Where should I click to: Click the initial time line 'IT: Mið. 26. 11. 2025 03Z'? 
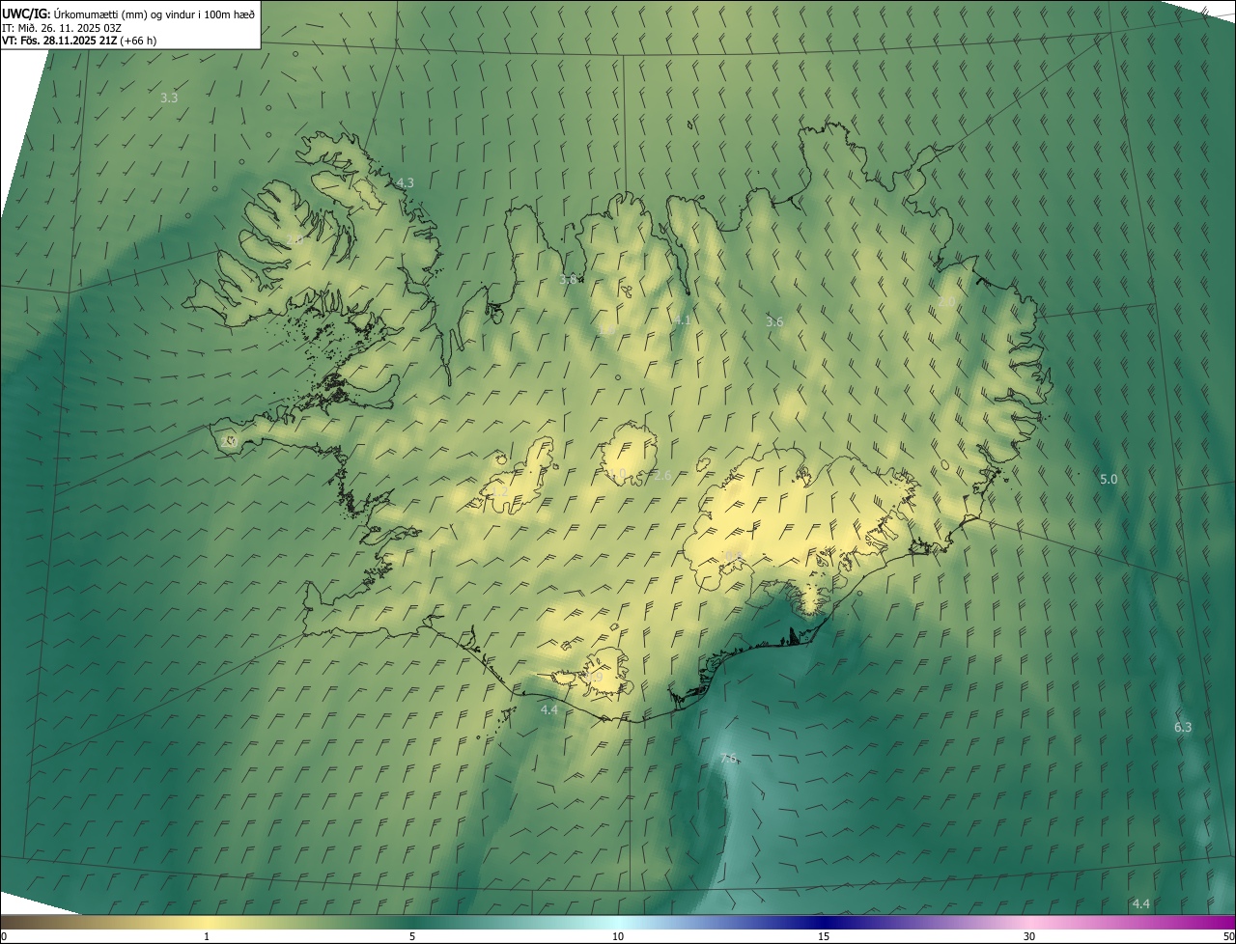pos(62,28)
